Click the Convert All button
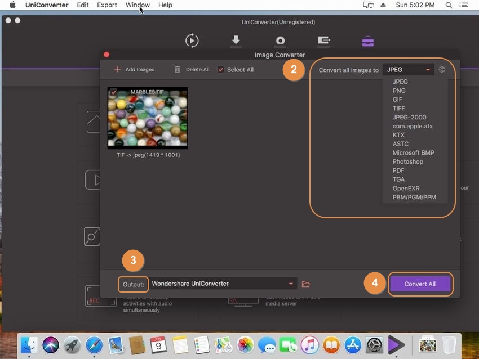The width and height of the screenshot is (479, 359). 420,284
